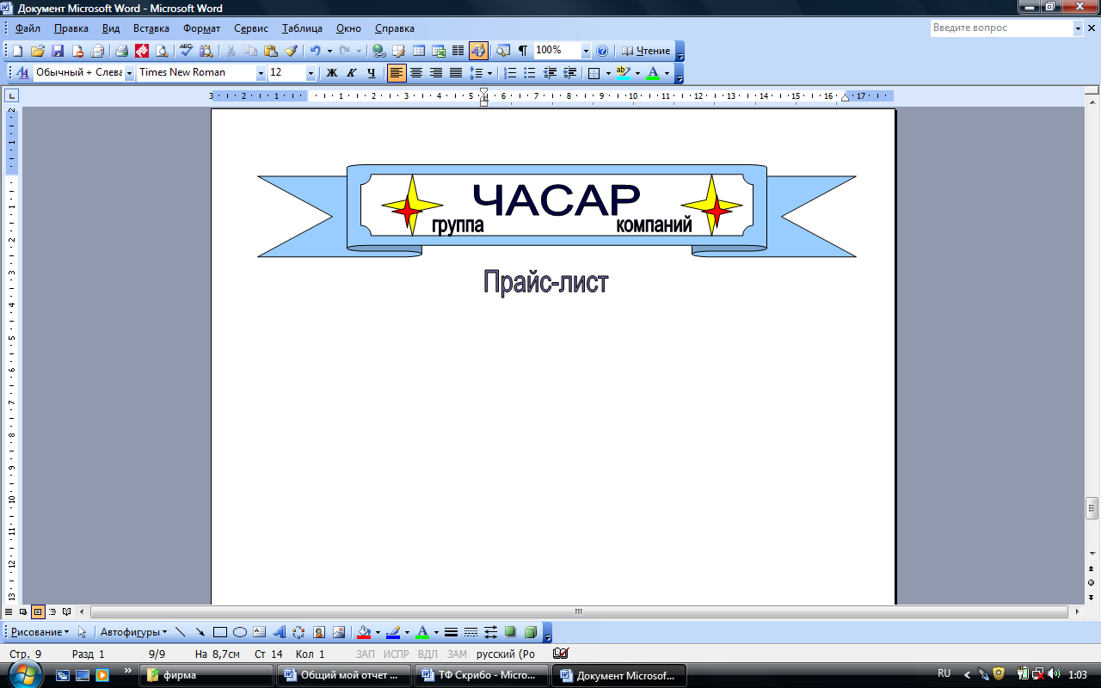Cut the selection with the scissors icon

tap(231, 51)
